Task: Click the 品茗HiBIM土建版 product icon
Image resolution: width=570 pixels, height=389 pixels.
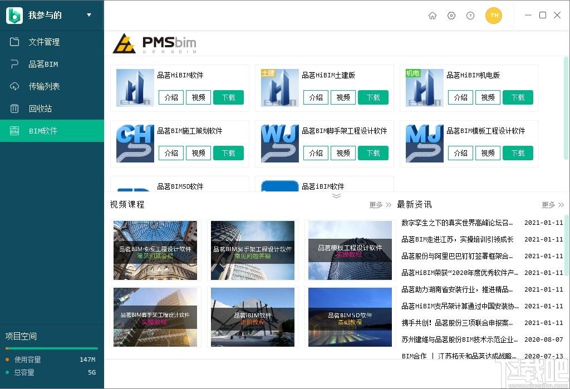Action: pos(280,87)
